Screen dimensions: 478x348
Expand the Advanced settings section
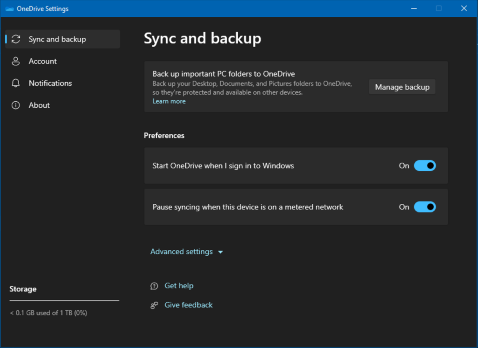point(182,251)
